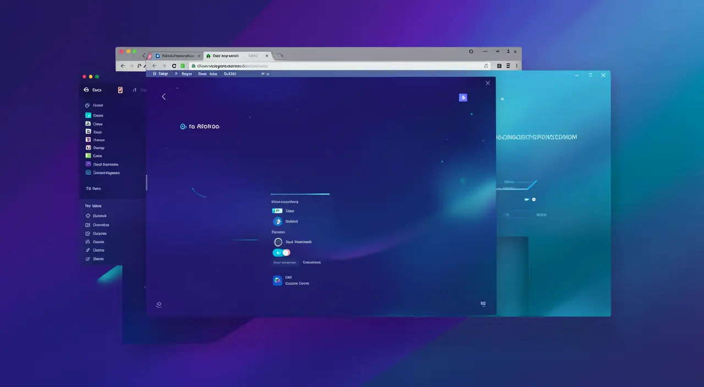Open the colorful blue app icon at dialog's list bottom
The image size is (704, 387).
pyautogui.click(x=278, y=280)
